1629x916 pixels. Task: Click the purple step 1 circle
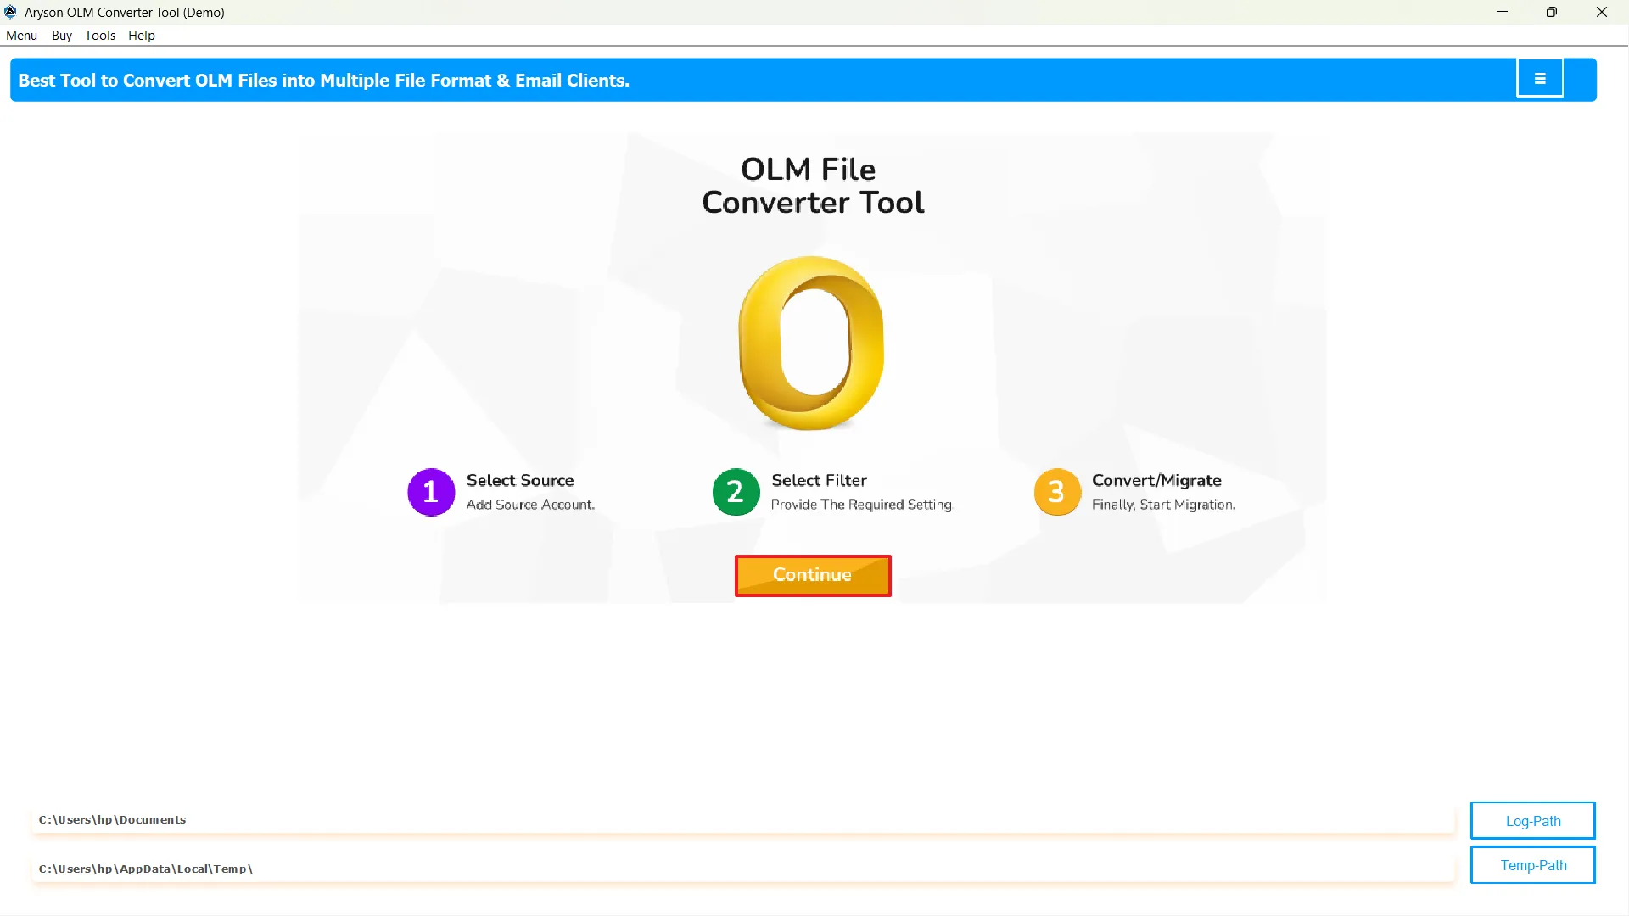click(431, 492)
